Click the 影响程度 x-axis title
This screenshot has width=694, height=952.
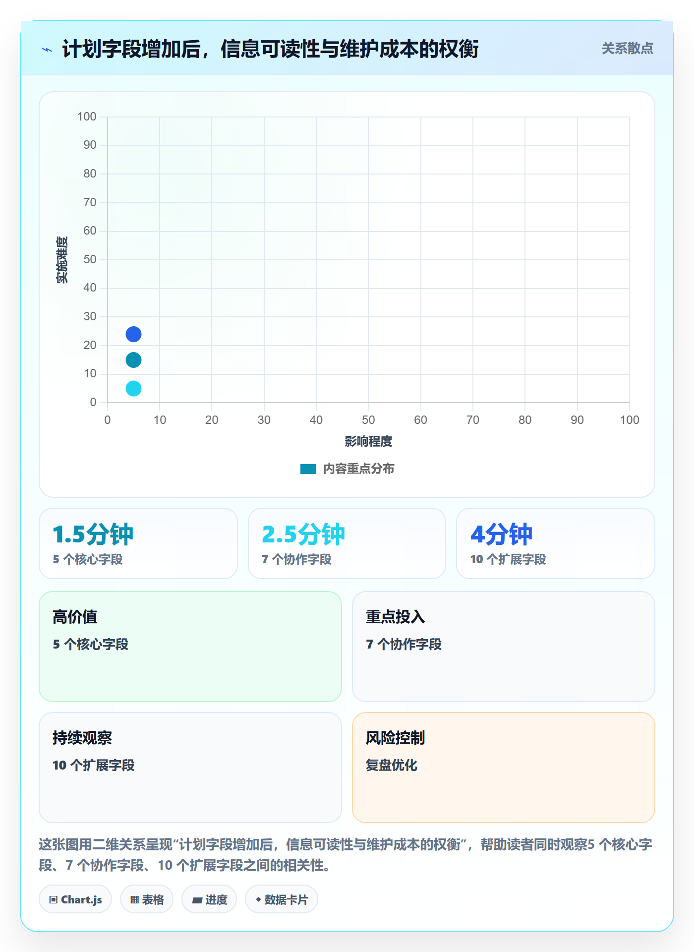[x=368, y=441]
